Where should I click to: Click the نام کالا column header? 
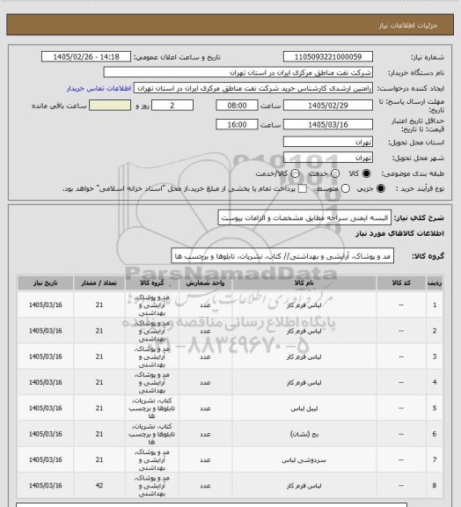[304, 283]
